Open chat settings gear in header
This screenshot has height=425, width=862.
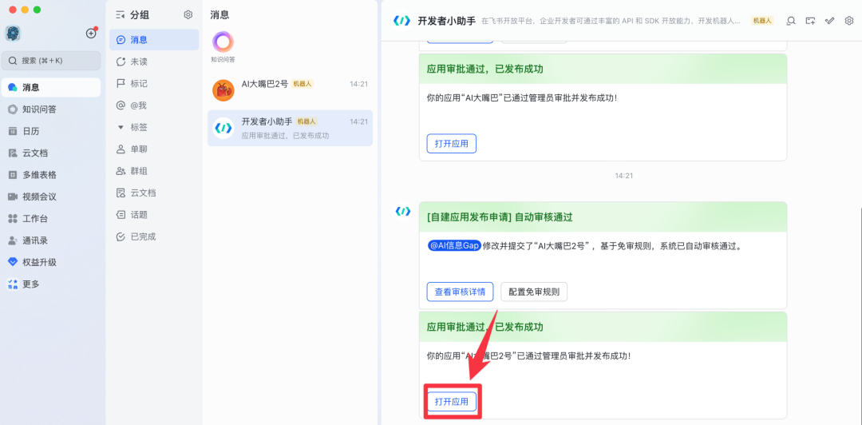click(849, 21)
